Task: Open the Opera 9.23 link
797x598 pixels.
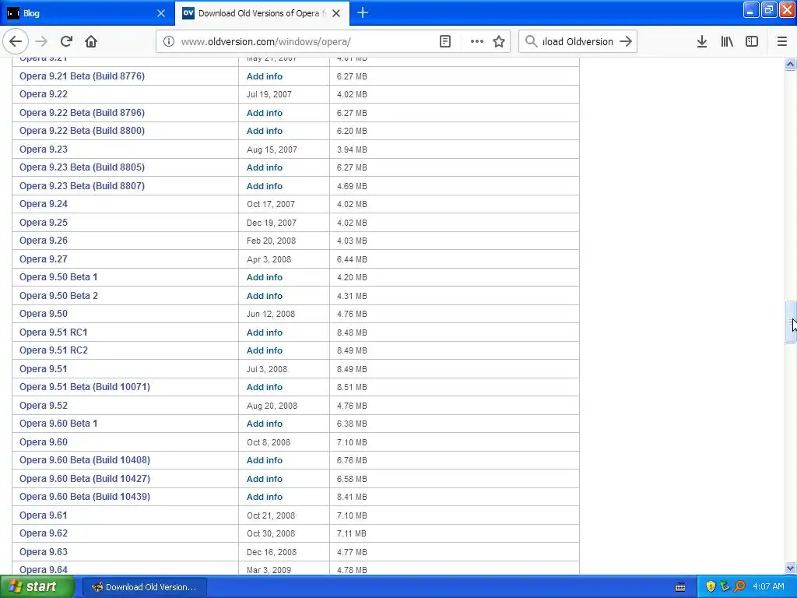Action: (x=44, y=149)
